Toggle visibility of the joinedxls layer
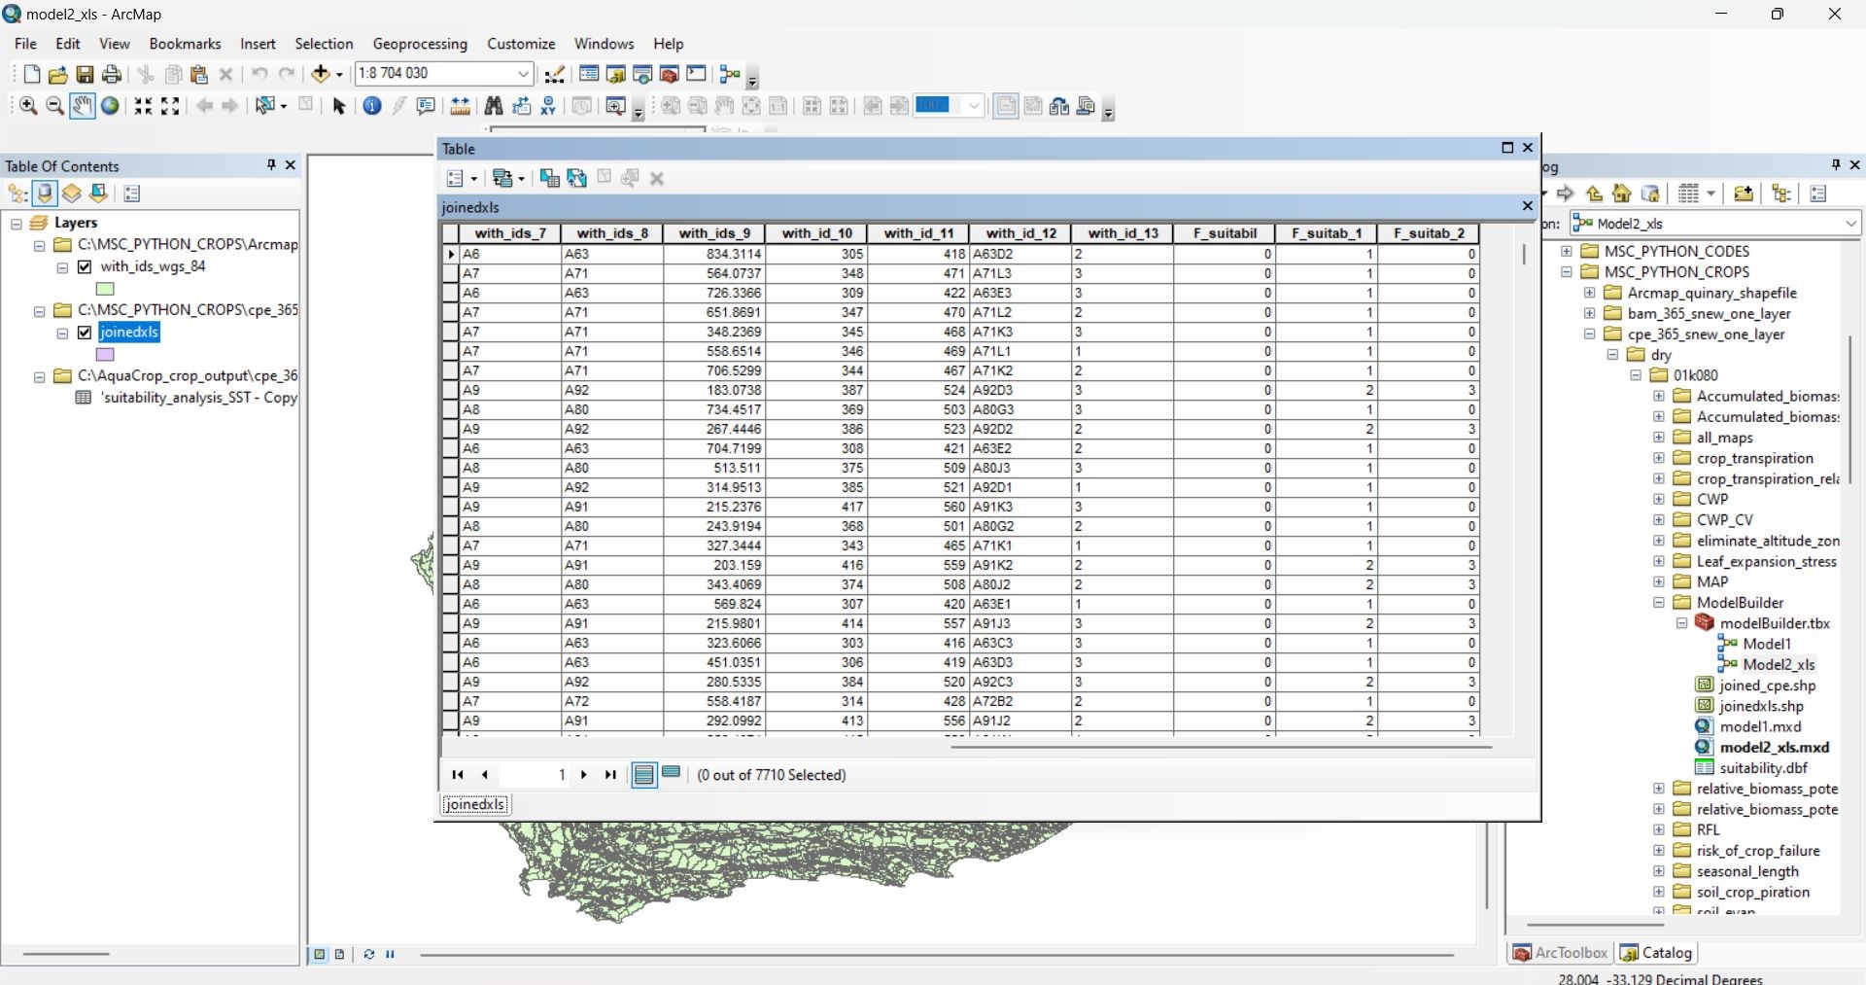This screenshot has width=1866, height=985. pyautogui.click(x=85, y=333)
